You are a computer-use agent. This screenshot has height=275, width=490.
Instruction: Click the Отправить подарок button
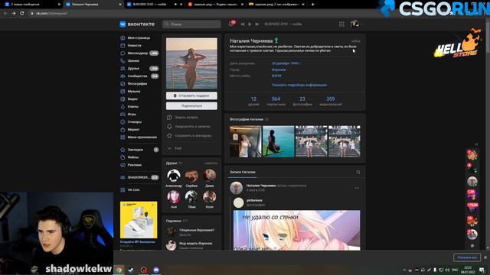point(191,95)
